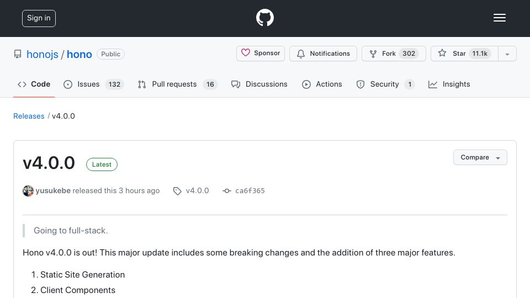The width and height of the screenshot is (530, 298).
Task: Open the Pull requests tab
Action: click(x=177, y=84)
